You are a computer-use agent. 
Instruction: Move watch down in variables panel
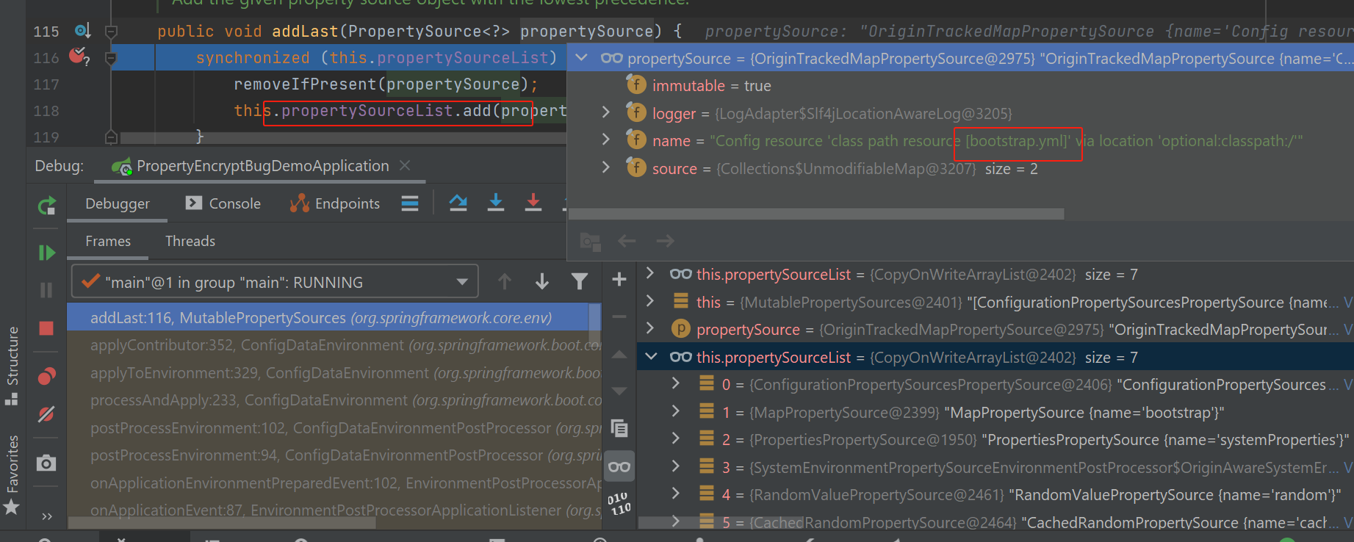coord(619,391)
